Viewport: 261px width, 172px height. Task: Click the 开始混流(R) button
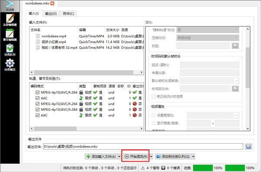136,156
